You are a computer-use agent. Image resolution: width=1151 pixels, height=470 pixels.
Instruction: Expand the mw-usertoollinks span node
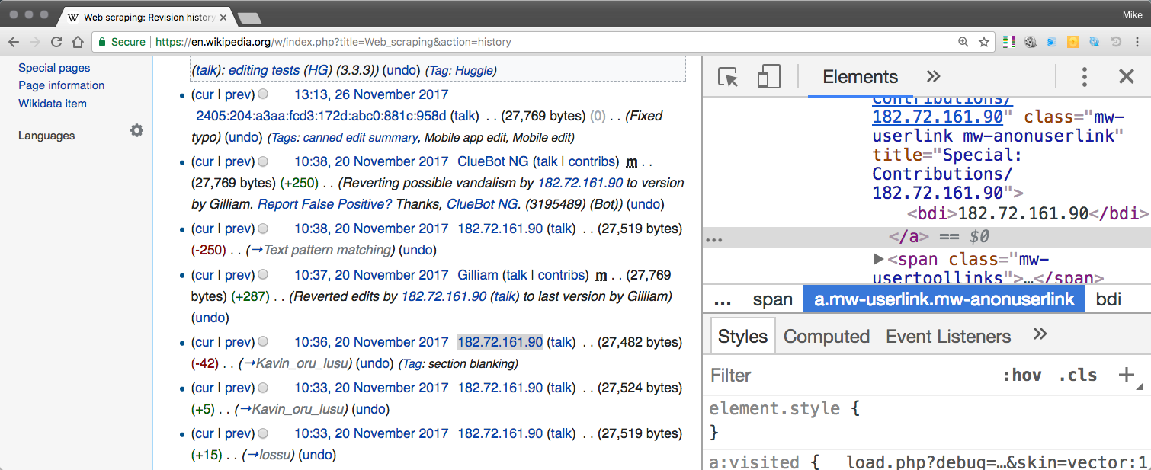(879, 259)
